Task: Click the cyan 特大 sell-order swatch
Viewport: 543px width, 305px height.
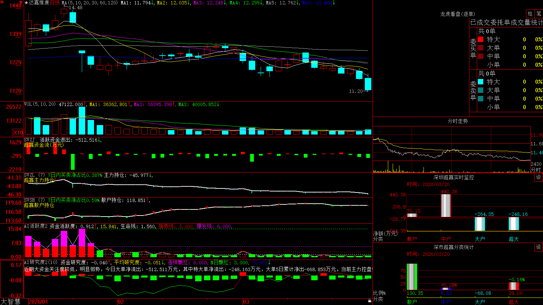Action: (x=481, y=82)
